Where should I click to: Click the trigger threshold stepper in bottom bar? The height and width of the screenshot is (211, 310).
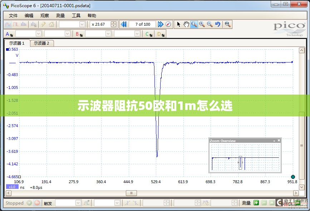coord(167,203)
